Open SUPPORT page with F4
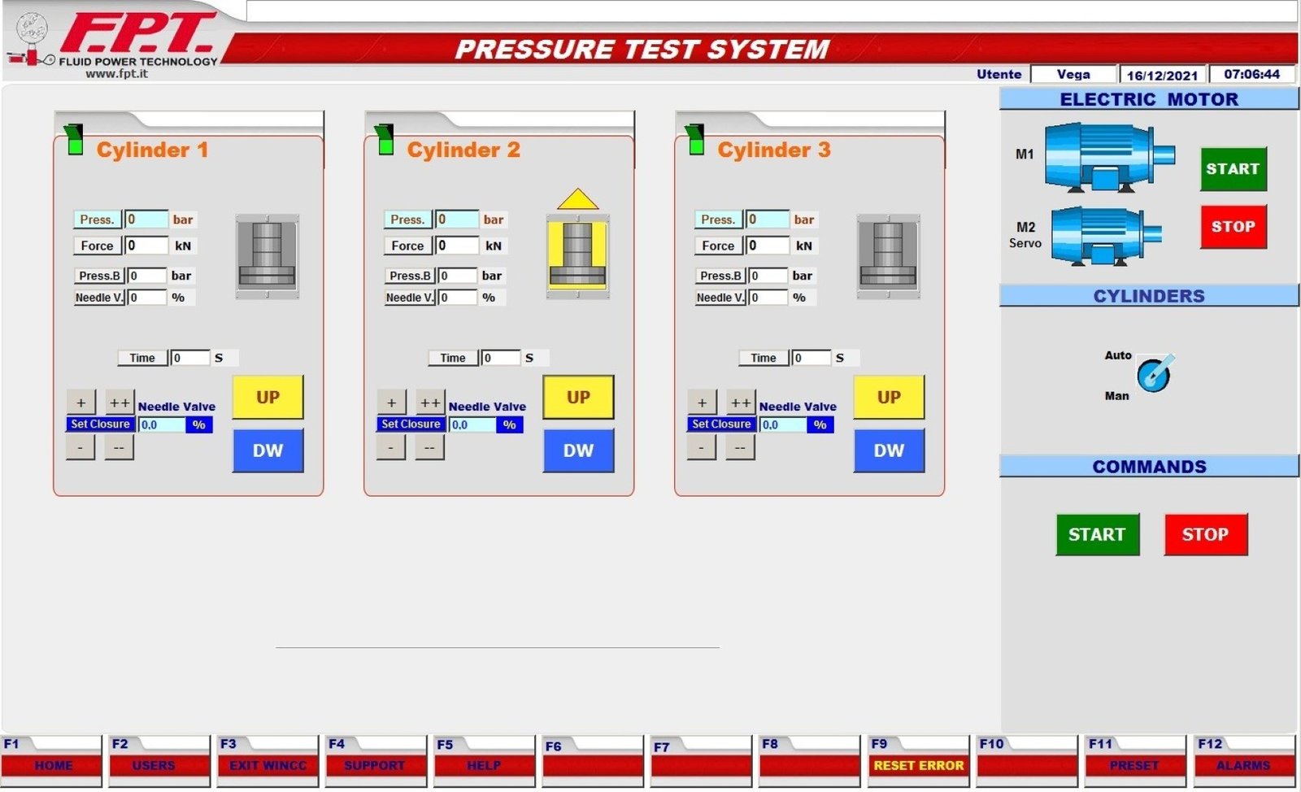 pyautogui.click(x=376, y=761)
